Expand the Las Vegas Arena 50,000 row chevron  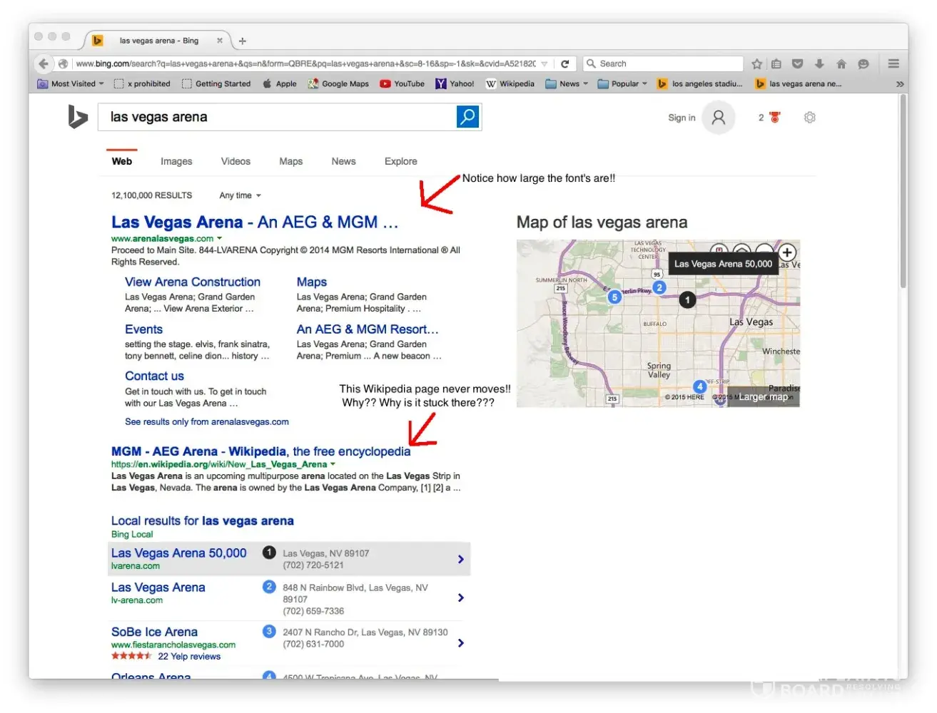(x=461, y=559)
